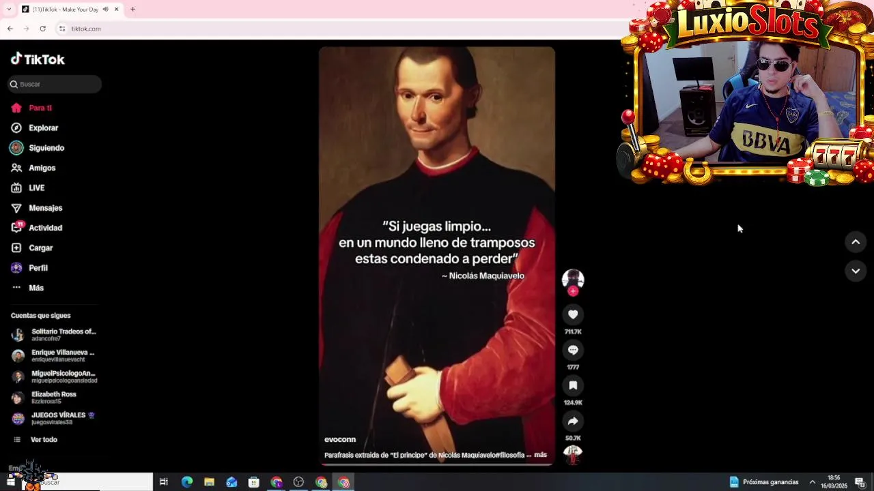Open File Explorer from taskbar
This screenshot has height=491, width=874.
click(x=210, y=482)
